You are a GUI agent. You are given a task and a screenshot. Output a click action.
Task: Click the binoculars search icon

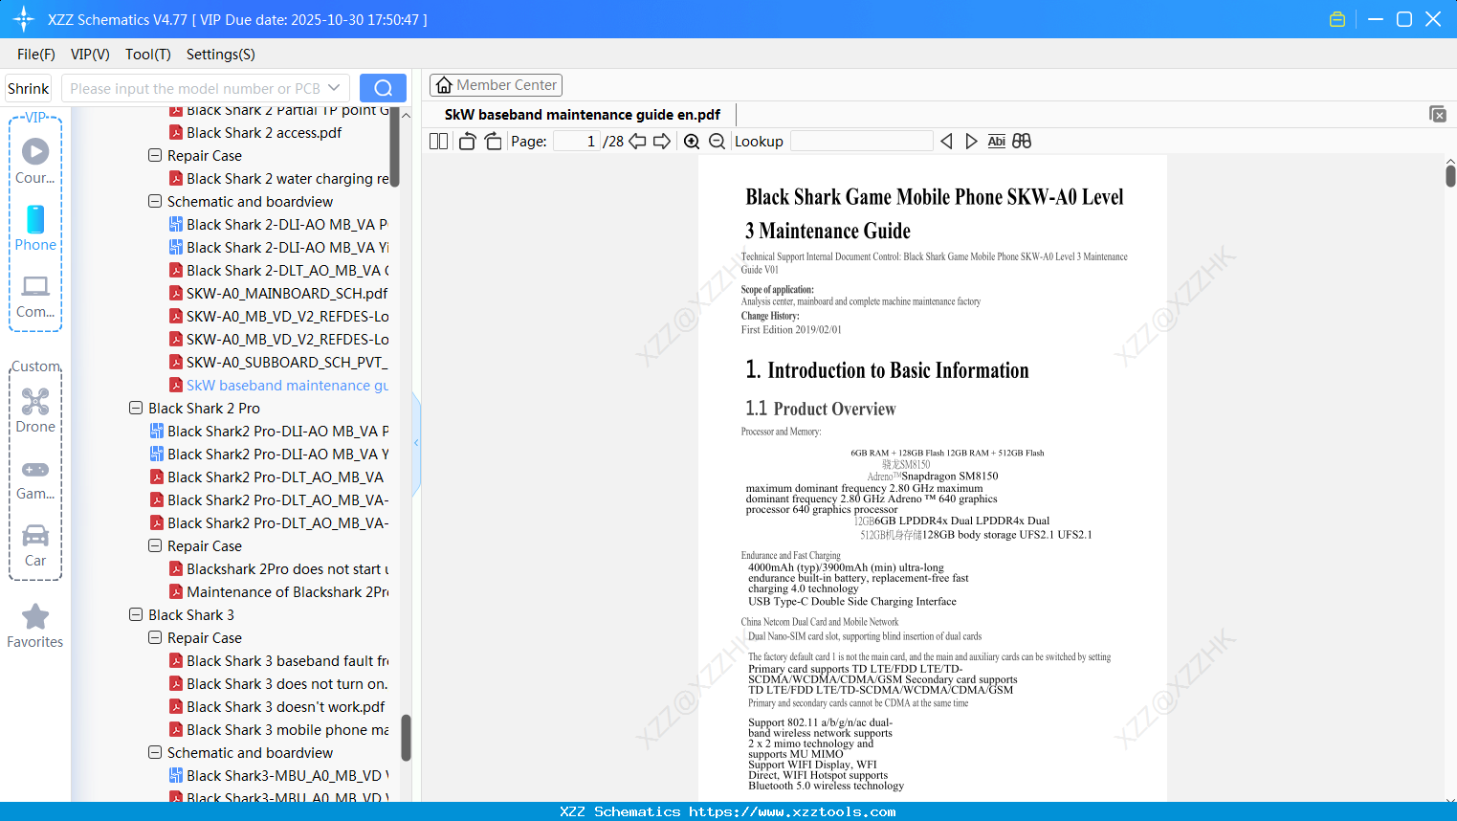(x=1021, y=141)
